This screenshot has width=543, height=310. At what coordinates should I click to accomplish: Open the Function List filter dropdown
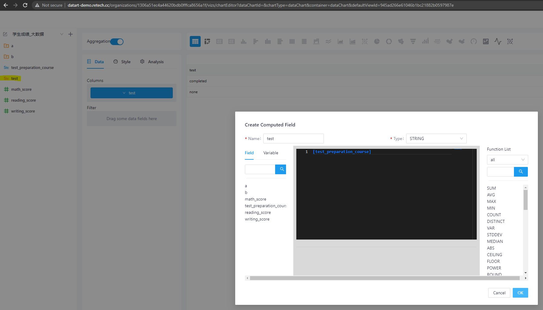pyautogui.click(x=507, y=159)
